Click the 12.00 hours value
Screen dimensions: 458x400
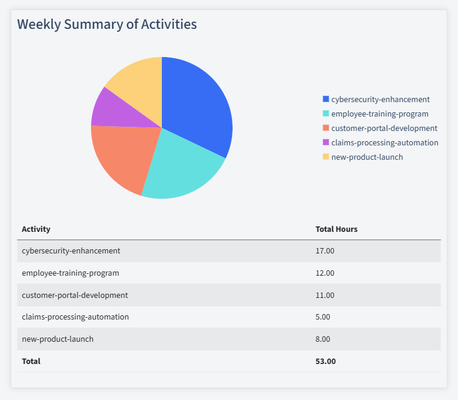pyautogui.click(x=325, y=273)
